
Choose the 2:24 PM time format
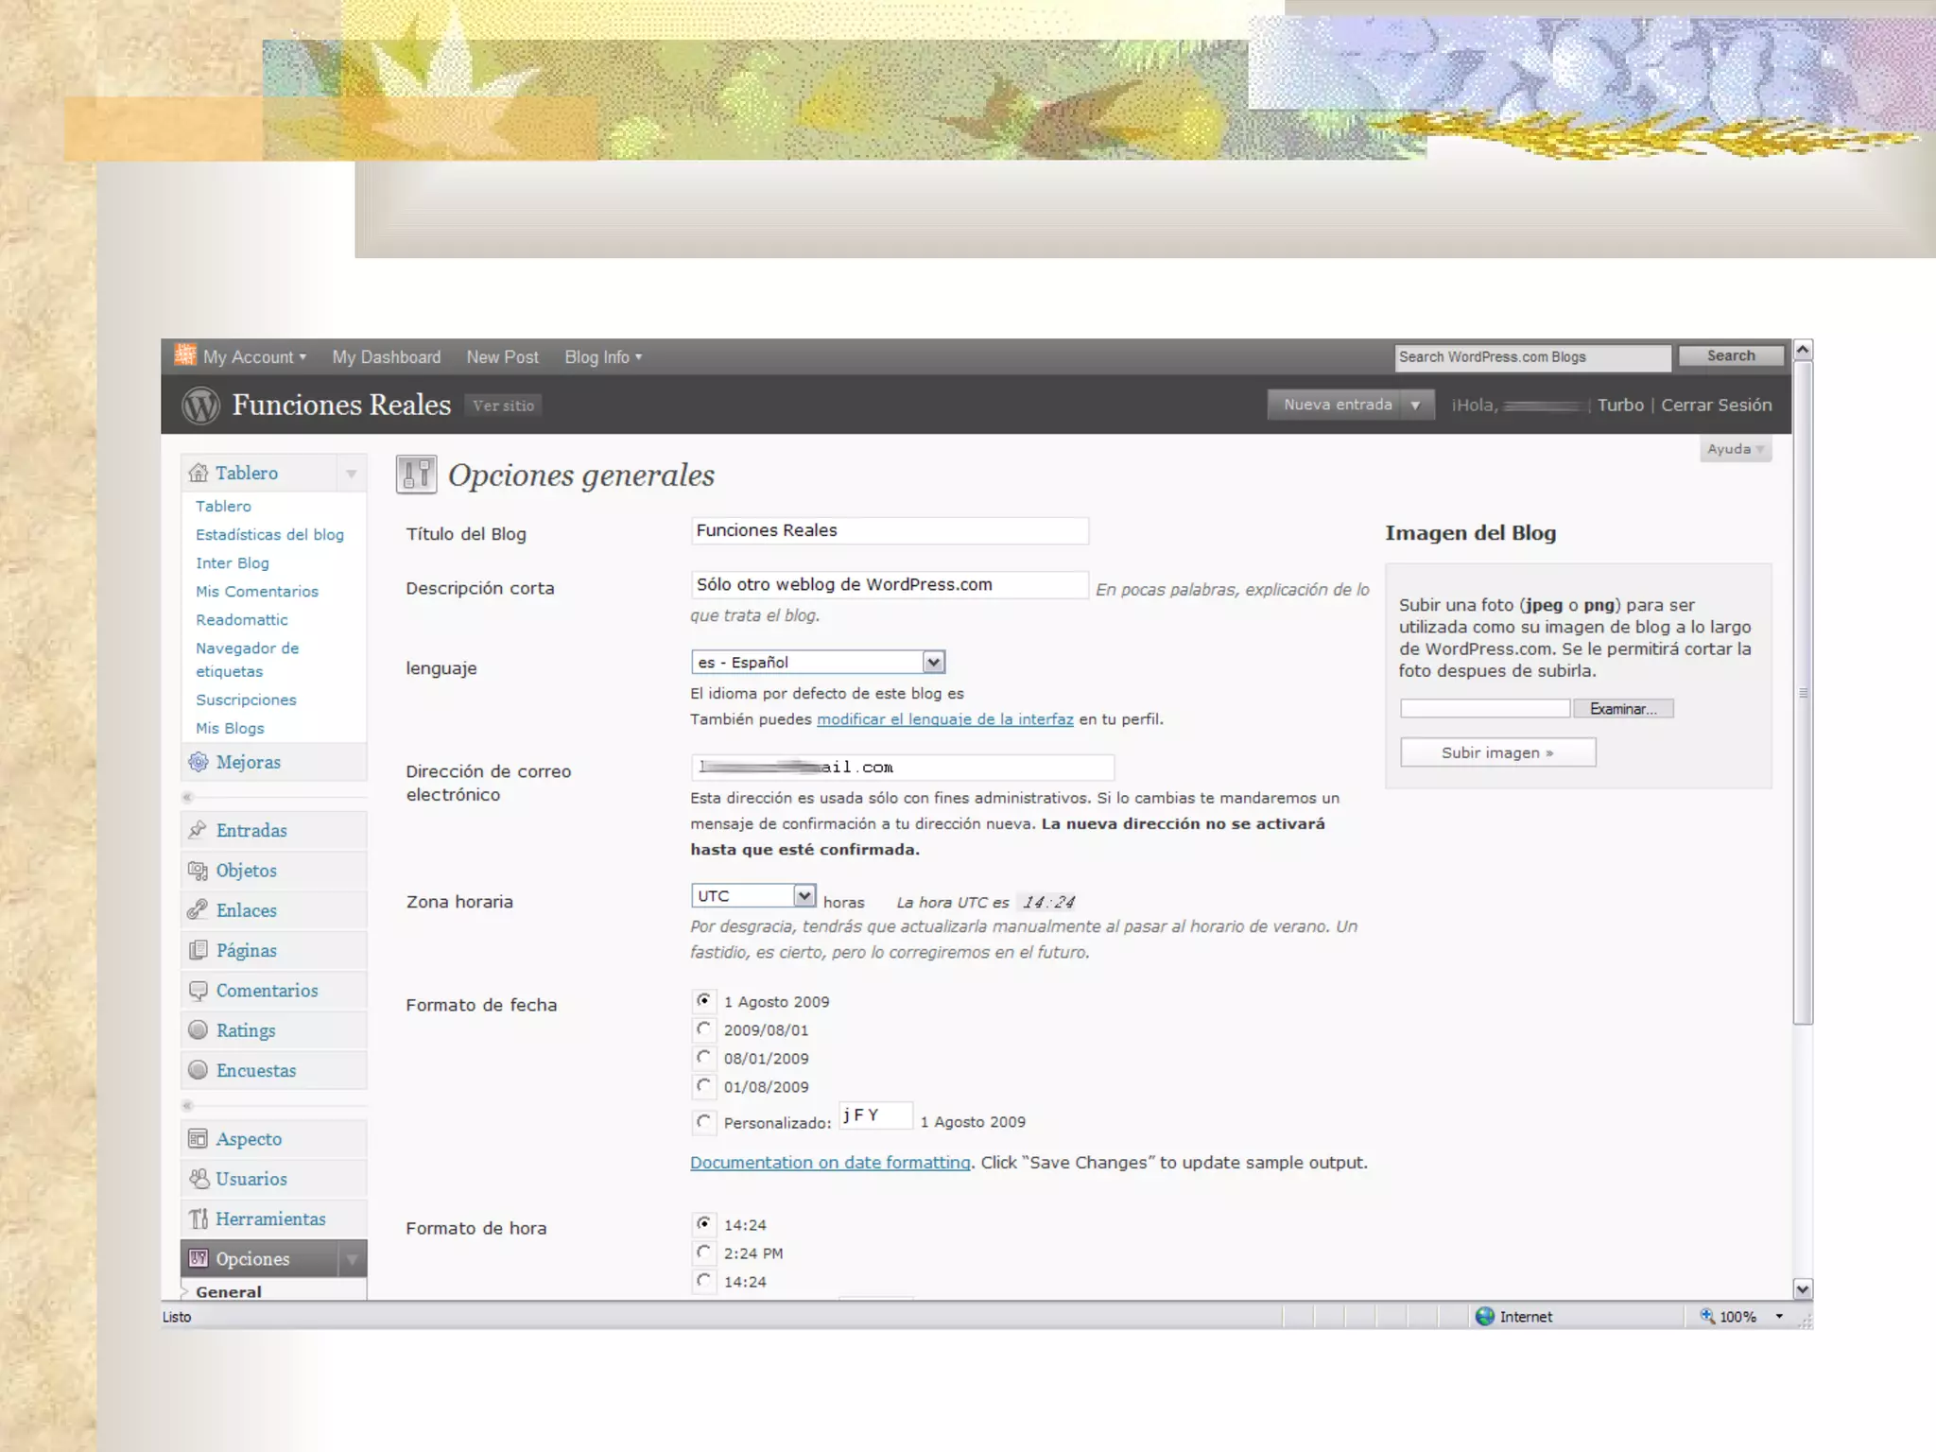[703, 1253]
